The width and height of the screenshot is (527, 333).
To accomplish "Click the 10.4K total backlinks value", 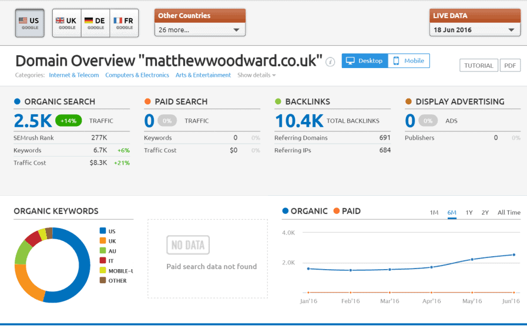I will (299, 121).
